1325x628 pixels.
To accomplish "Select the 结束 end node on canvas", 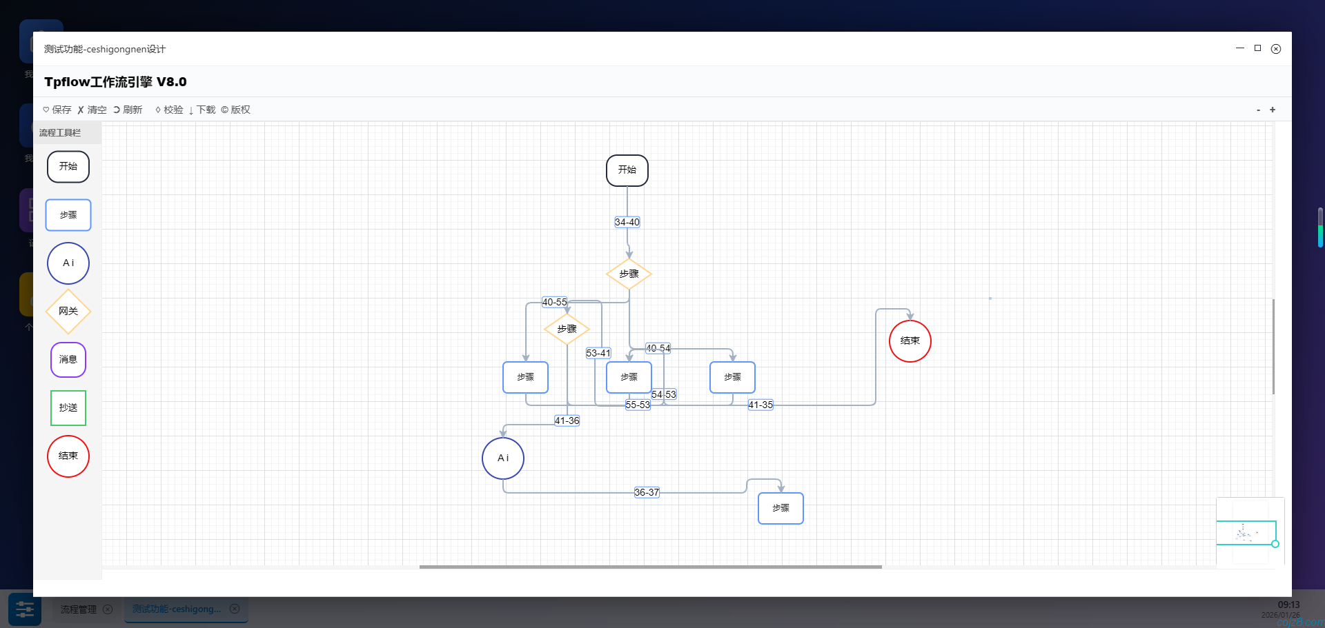I will pos(910,341).
